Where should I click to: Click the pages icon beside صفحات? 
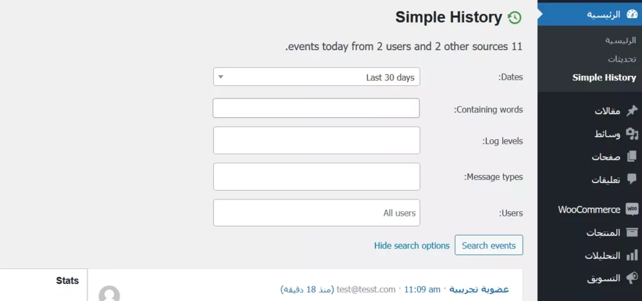pyautogui.click(x=631, y=157)
